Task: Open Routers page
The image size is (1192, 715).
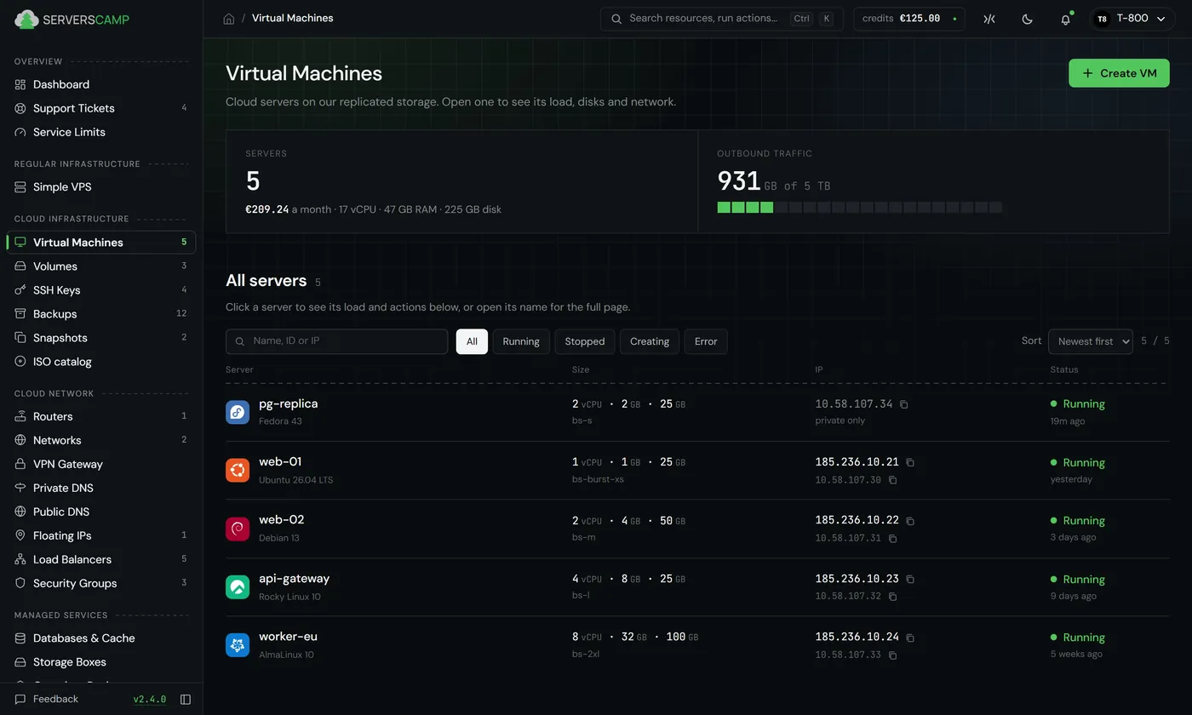Action: pos(101,416)
